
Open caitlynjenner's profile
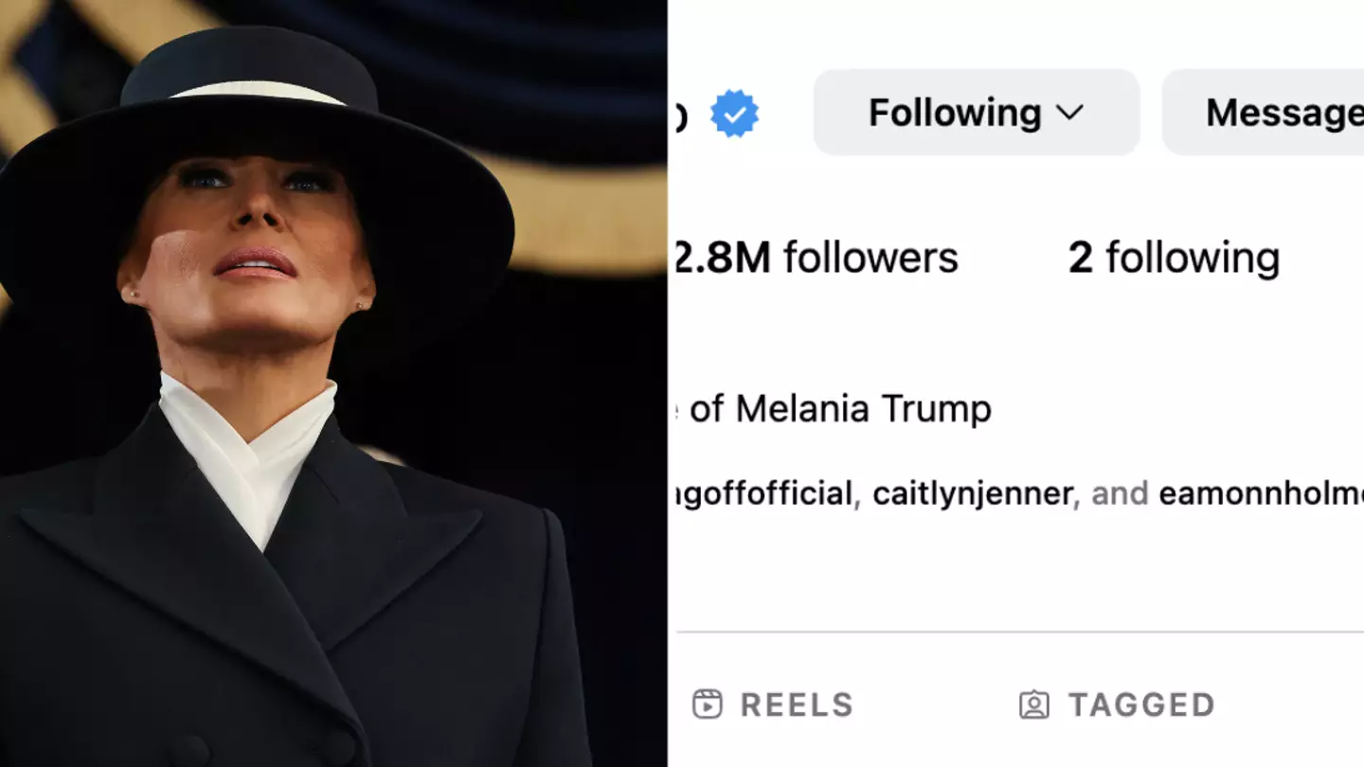[974, 493]
